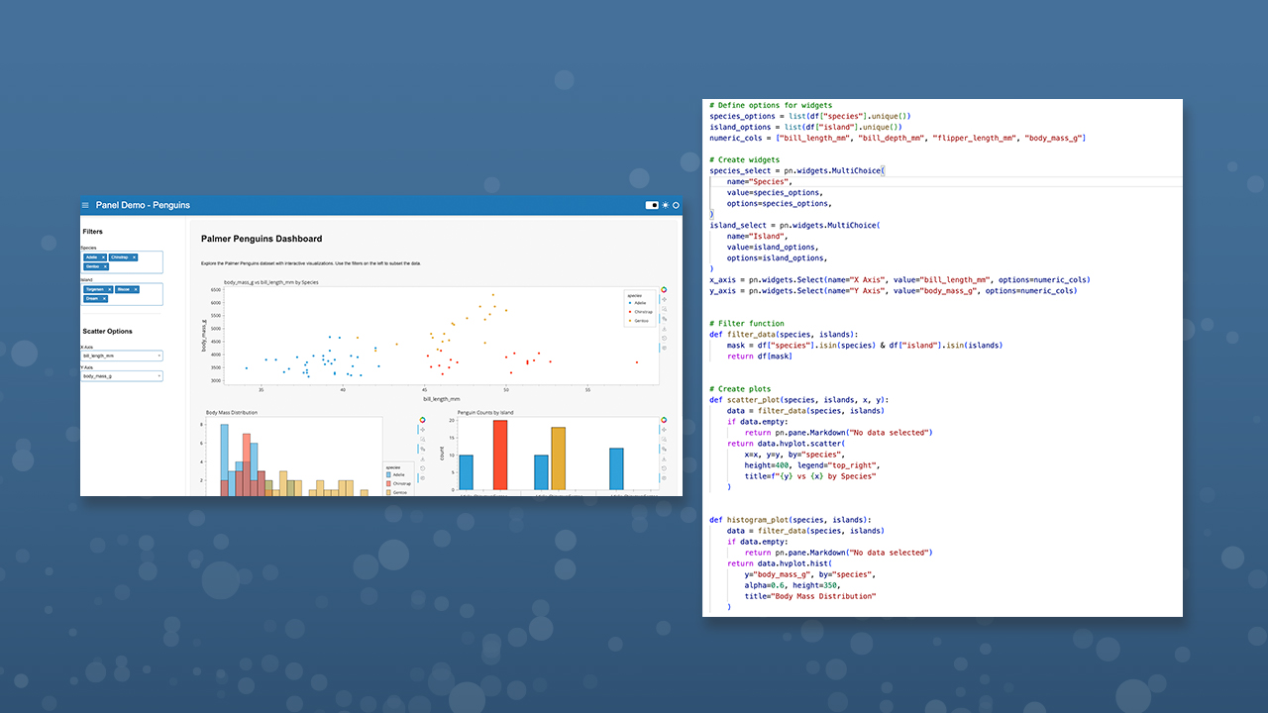The image size is (1268, 713).
Task: Select the Pan tool on scatter plot
Action: click(x=664, y=299)
